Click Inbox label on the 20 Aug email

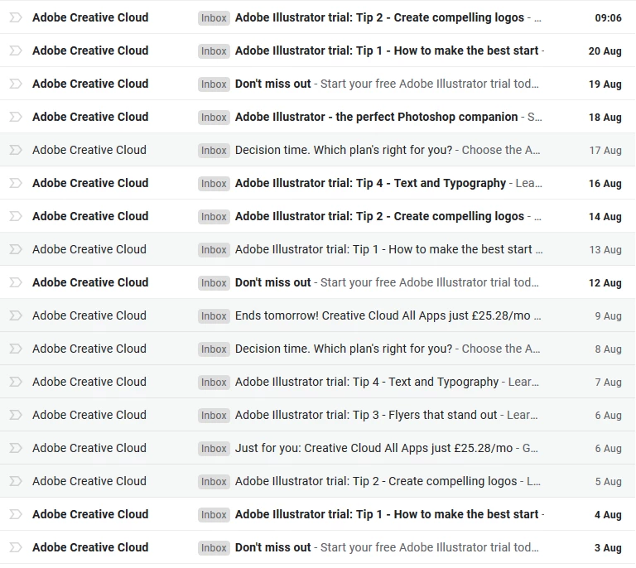(x=214, y=51)
